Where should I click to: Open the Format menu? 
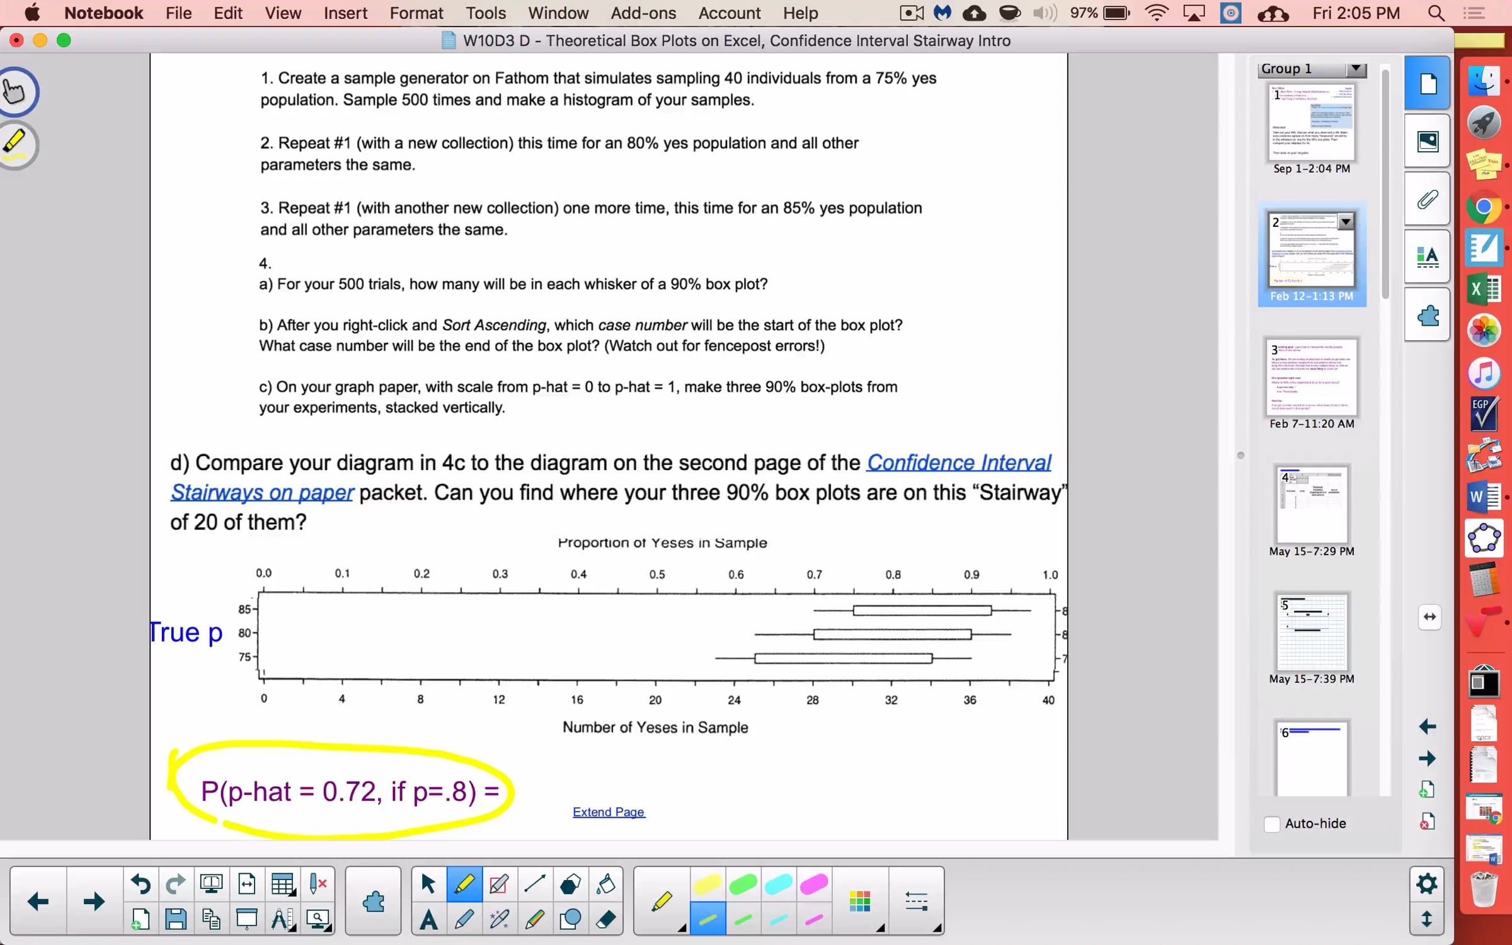click(x=416, y=13)
